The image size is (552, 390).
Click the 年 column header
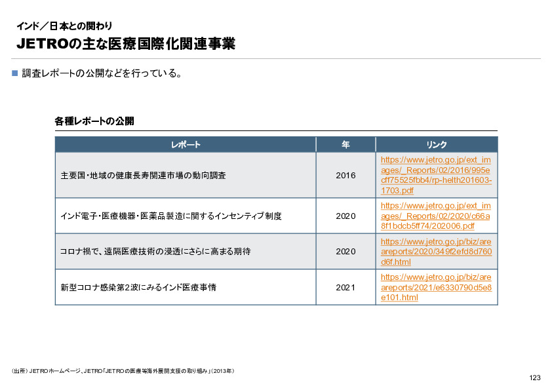(345, 144)
